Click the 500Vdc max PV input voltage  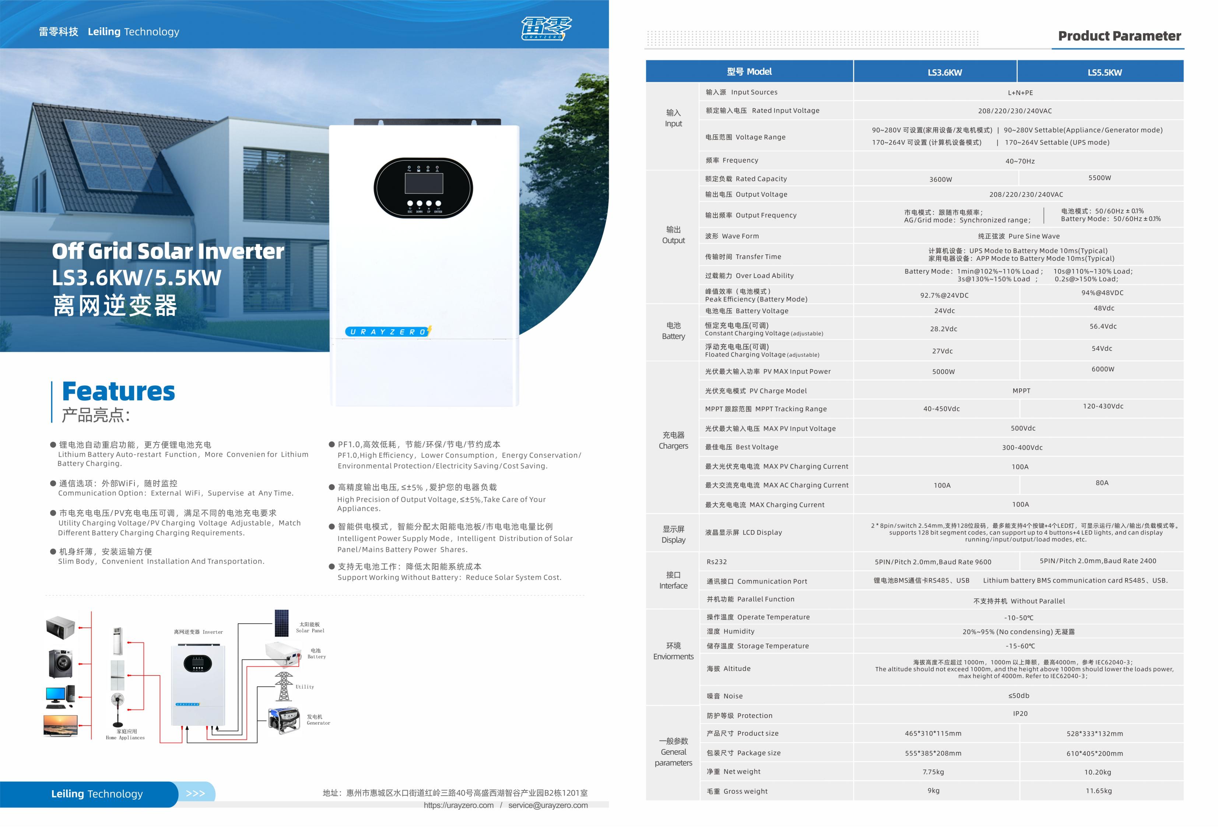[1023, 428]
